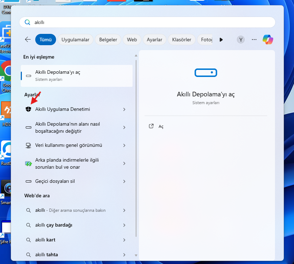The height and width of the screenshot is (264, 294).
Task: Click Aç to open Akıllı Depolama
Action: (161, 126)
